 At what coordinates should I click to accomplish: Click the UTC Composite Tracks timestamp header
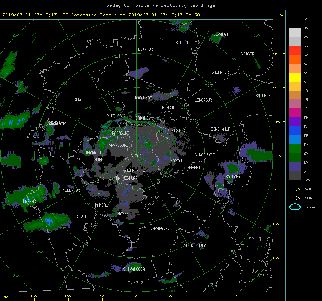pos(101,15)
